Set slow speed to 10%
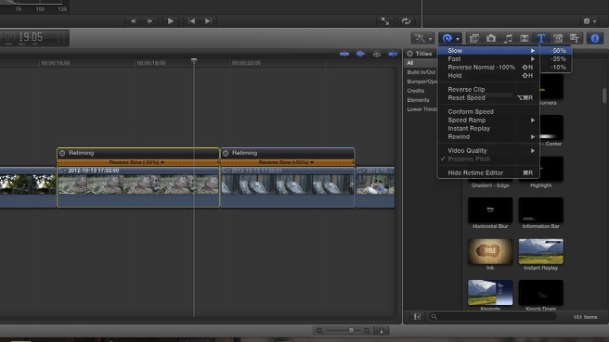The image size is (609, 342). pos(556,67)
